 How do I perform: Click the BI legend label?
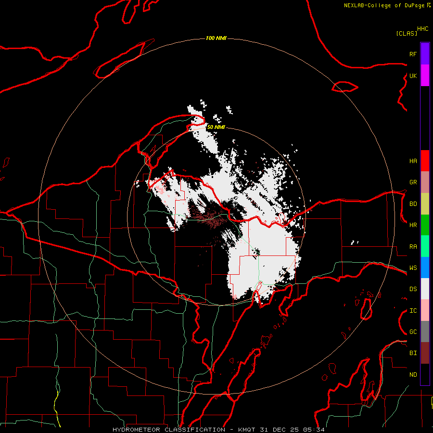coord(413,353)
